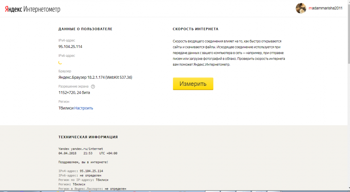Open the madammarisha2011 account menu
350x192 pixels.
pyautogui.click(x=325, y=8)
